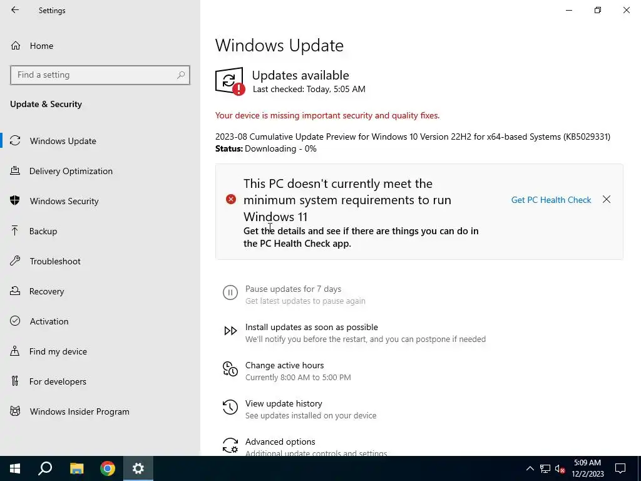Click the gear-sync icon for Advanced options
This screenshot has width=641, height=481.
230,445
